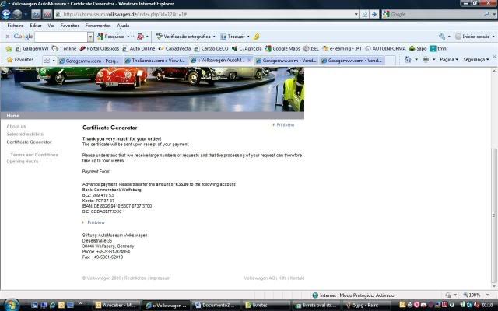This screenshot has height=311, width=498.
Task: Click the Forward navigation arrow
Action: pyautogui.click(x=17, y=14)
